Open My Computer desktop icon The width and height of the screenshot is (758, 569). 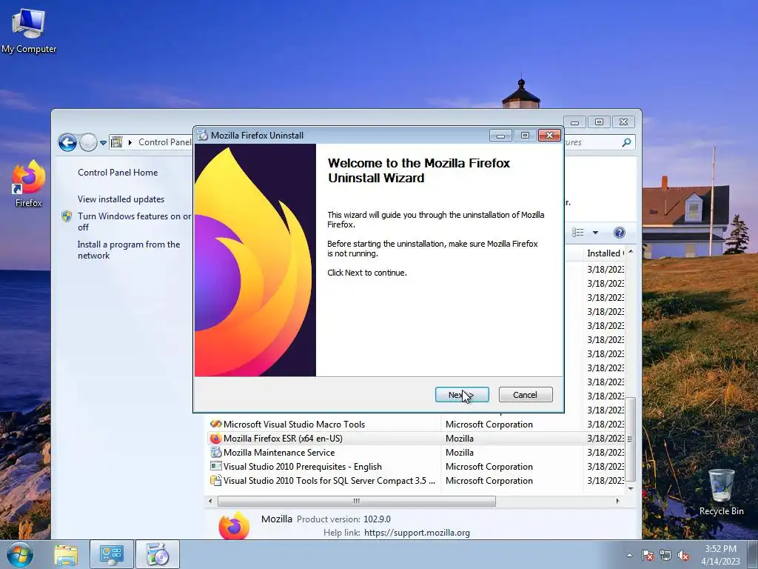coord(29,30)
